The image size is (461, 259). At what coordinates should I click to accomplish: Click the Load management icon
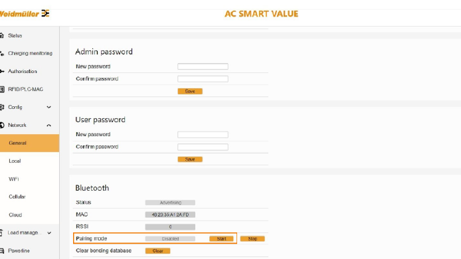[x=1, y=233]
